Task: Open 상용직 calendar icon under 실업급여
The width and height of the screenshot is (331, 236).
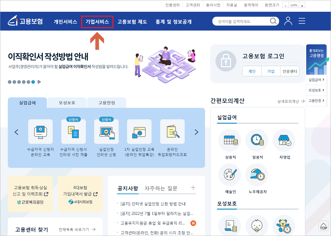Action: tap(230, 140)
